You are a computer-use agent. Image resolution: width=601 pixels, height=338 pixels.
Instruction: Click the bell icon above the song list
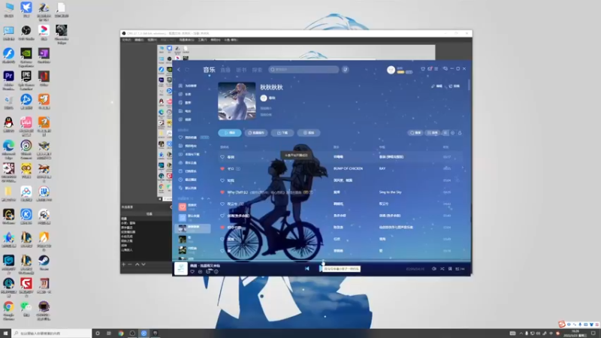(x=460, y=133)
